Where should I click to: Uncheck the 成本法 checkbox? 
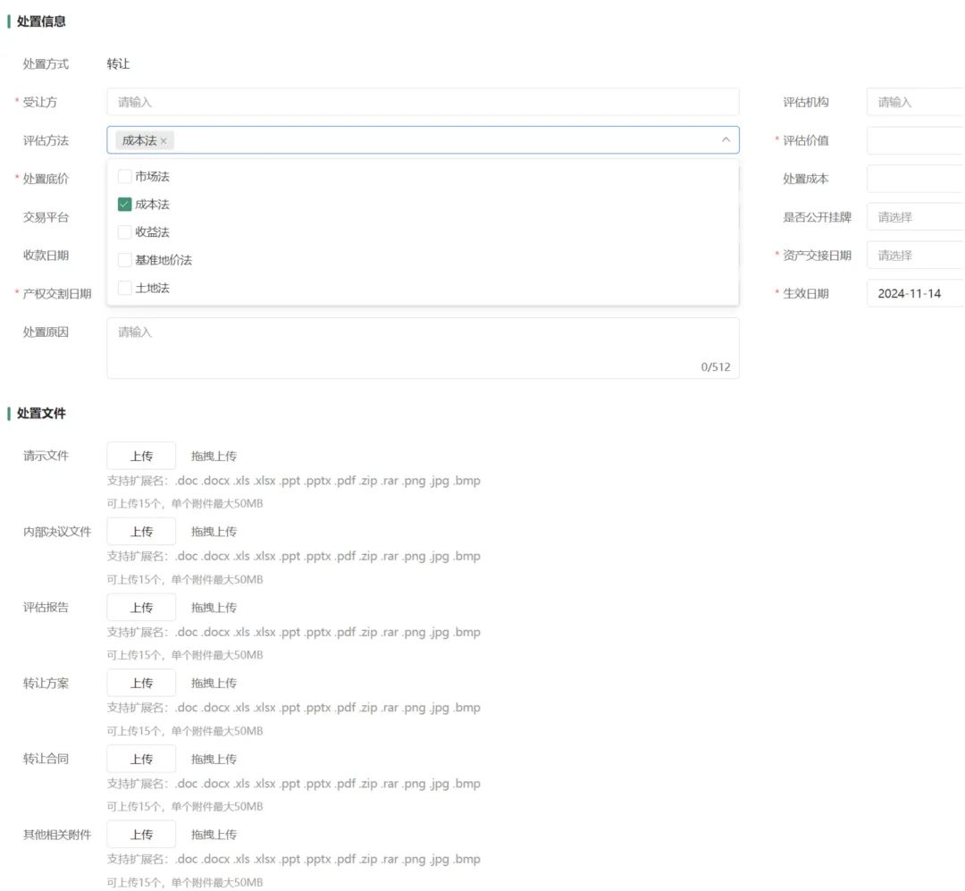click(x=125, y=205)
